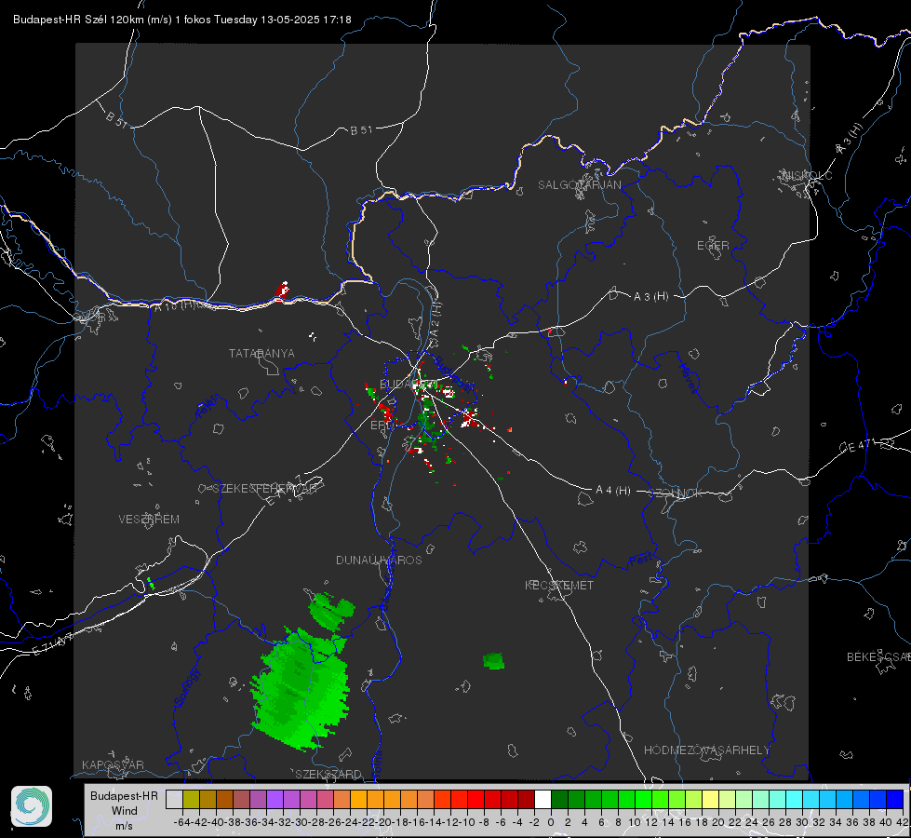911x838 pixels.
Task: Click the VESZPREM city label
Action: (x=149, y=520)
